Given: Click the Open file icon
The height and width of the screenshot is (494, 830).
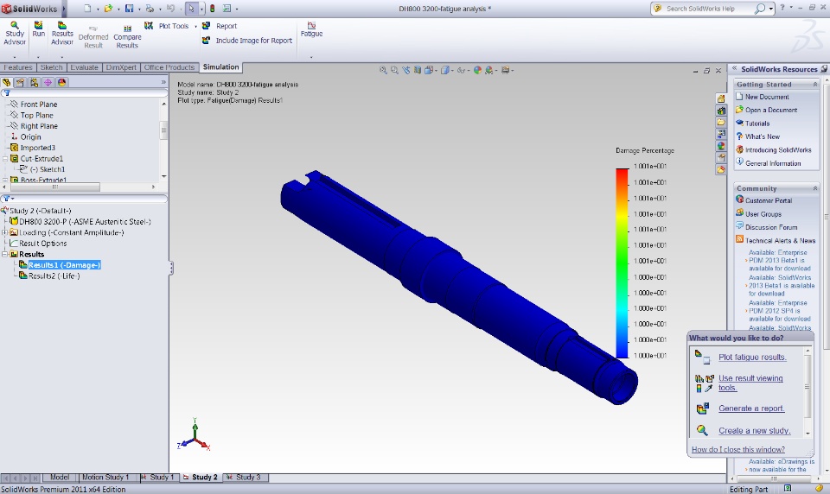Looking at the screenshot, I should (108, 9).
